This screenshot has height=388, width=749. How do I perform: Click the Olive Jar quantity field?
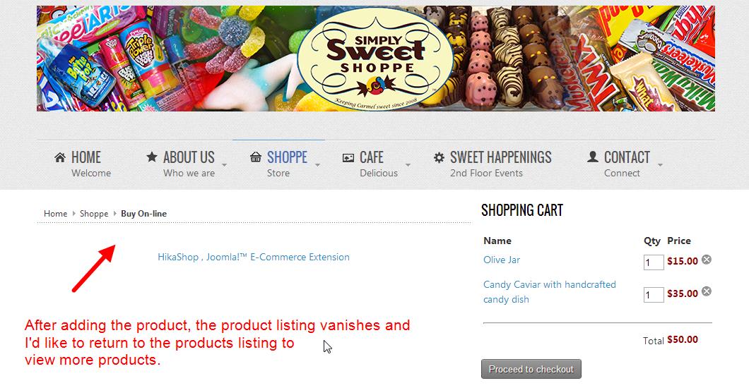(653, 262)
